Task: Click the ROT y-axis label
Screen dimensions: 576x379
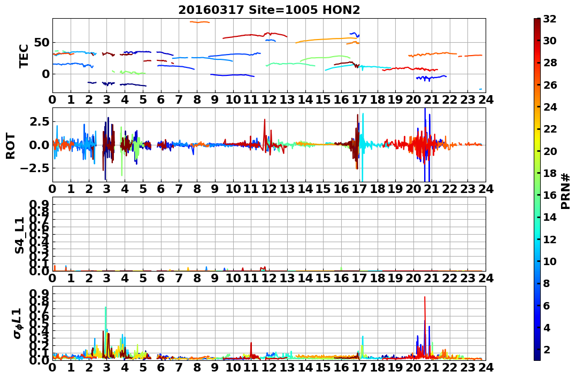Action: pyautogui.click(x=11, y=146)
